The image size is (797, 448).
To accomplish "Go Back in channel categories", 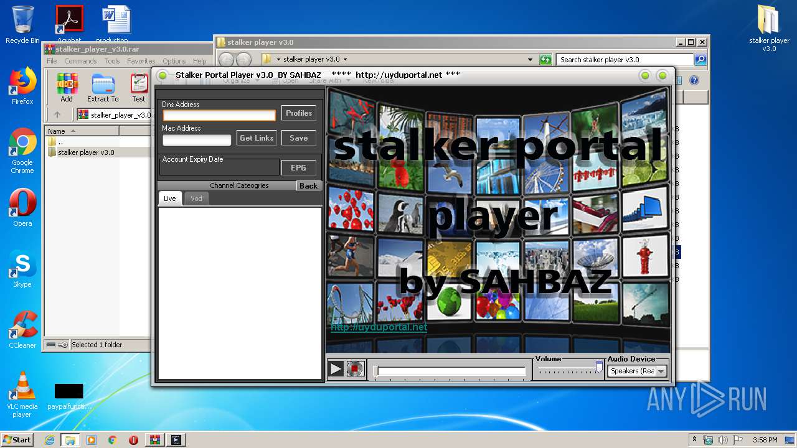I will point(308,185).
